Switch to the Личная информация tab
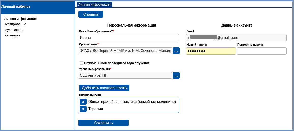The image size is (294, 131). [94, 5]
